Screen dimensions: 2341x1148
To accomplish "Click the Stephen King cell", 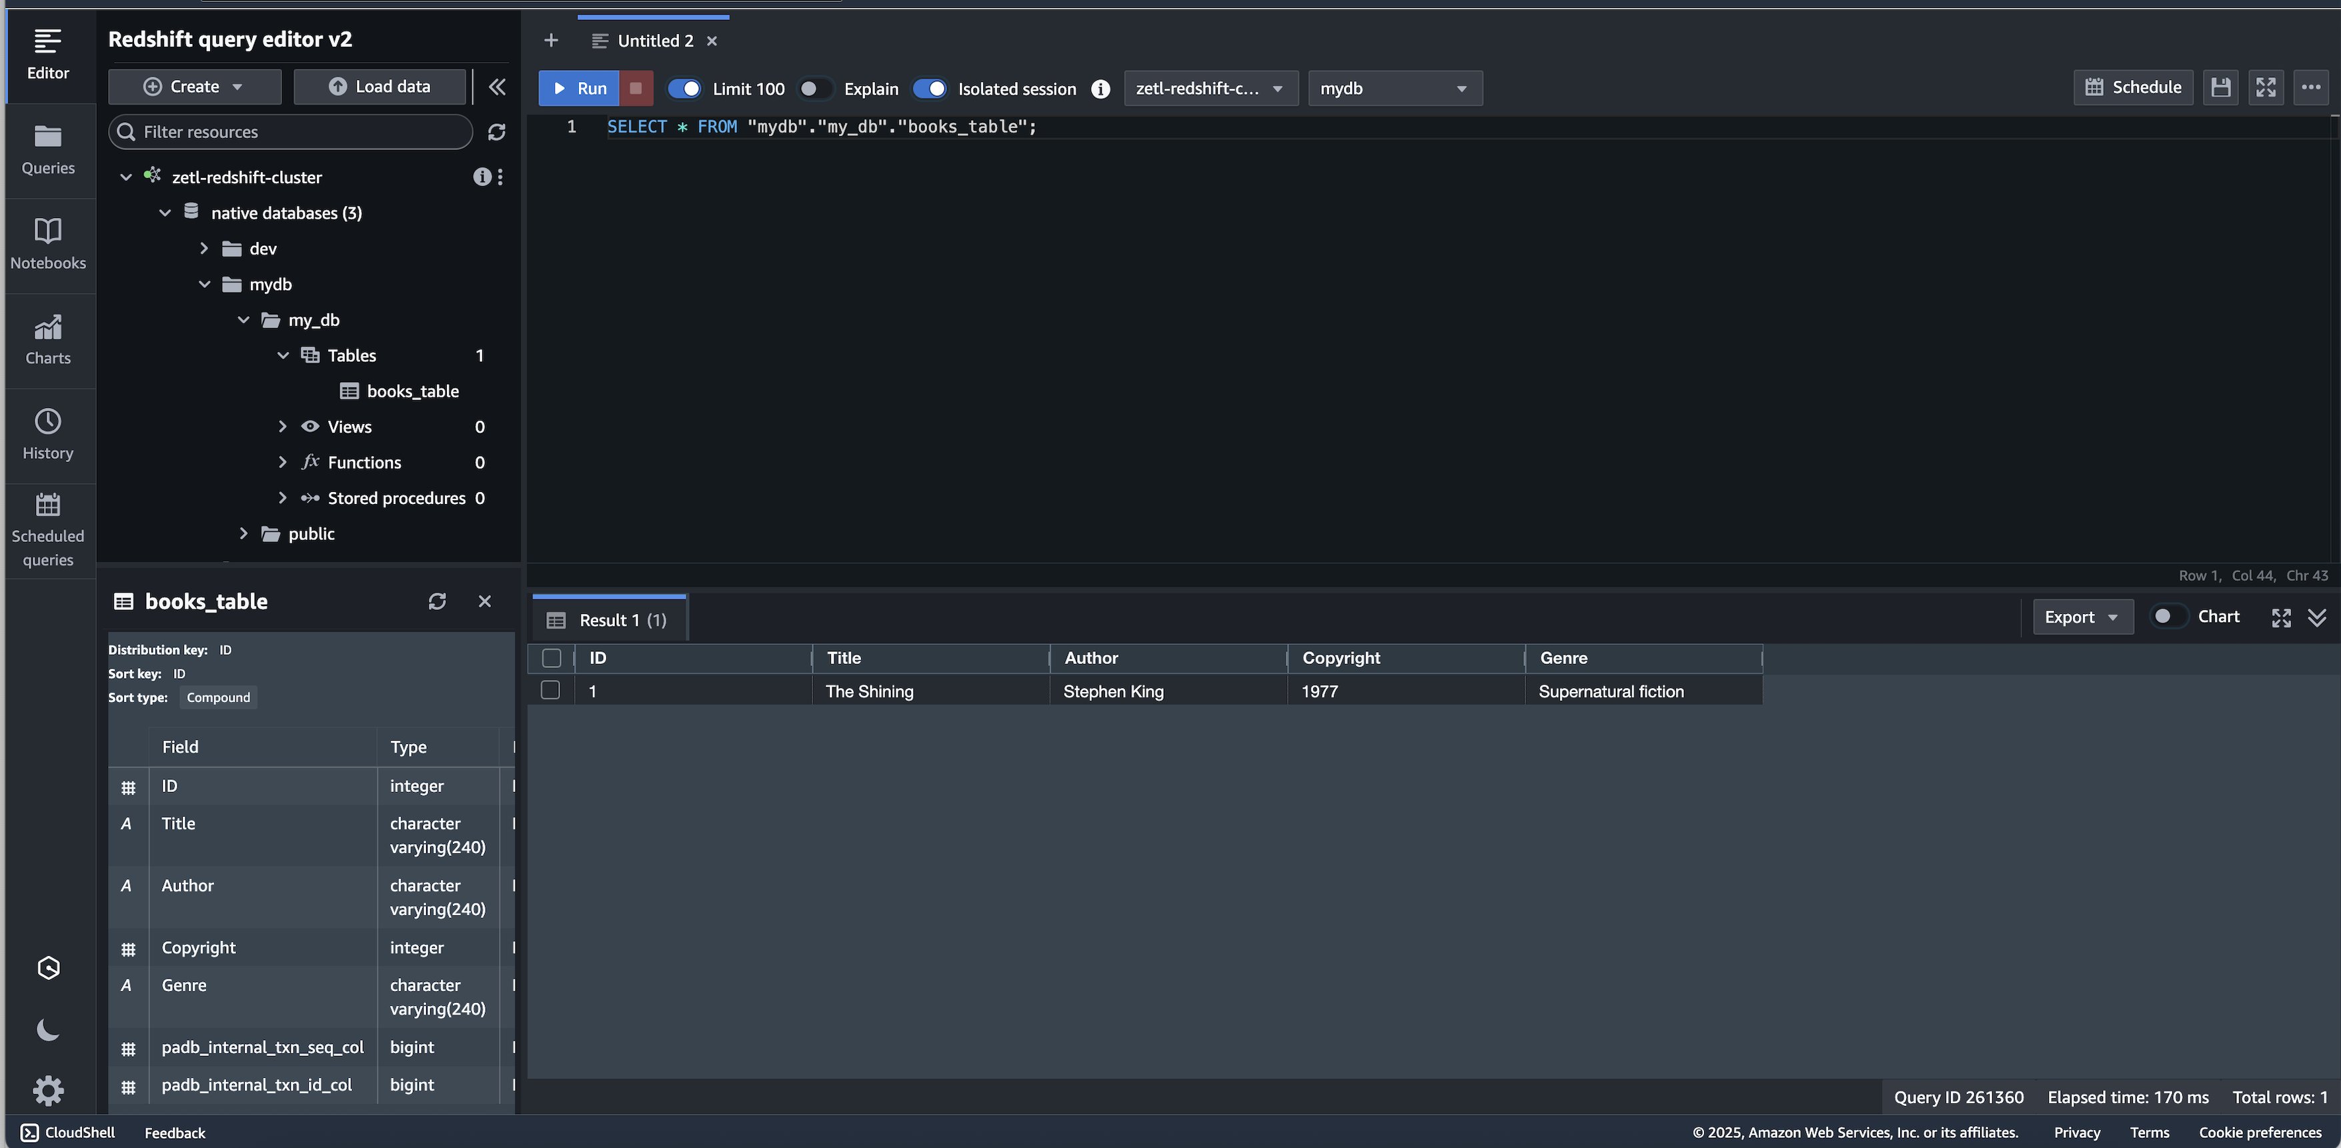I will [1168, 691].
